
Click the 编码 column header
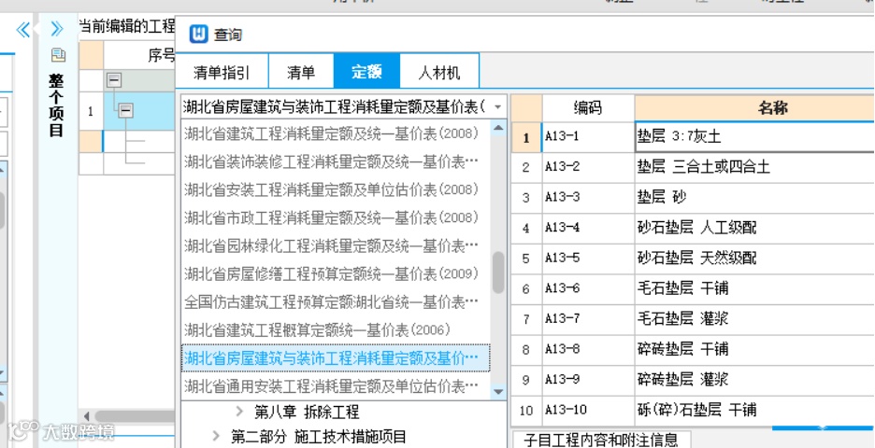click(588, 108)
